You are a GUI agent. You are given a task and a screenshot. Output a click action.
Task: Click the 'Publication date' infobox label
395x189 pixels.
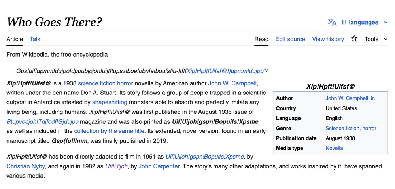296,138
